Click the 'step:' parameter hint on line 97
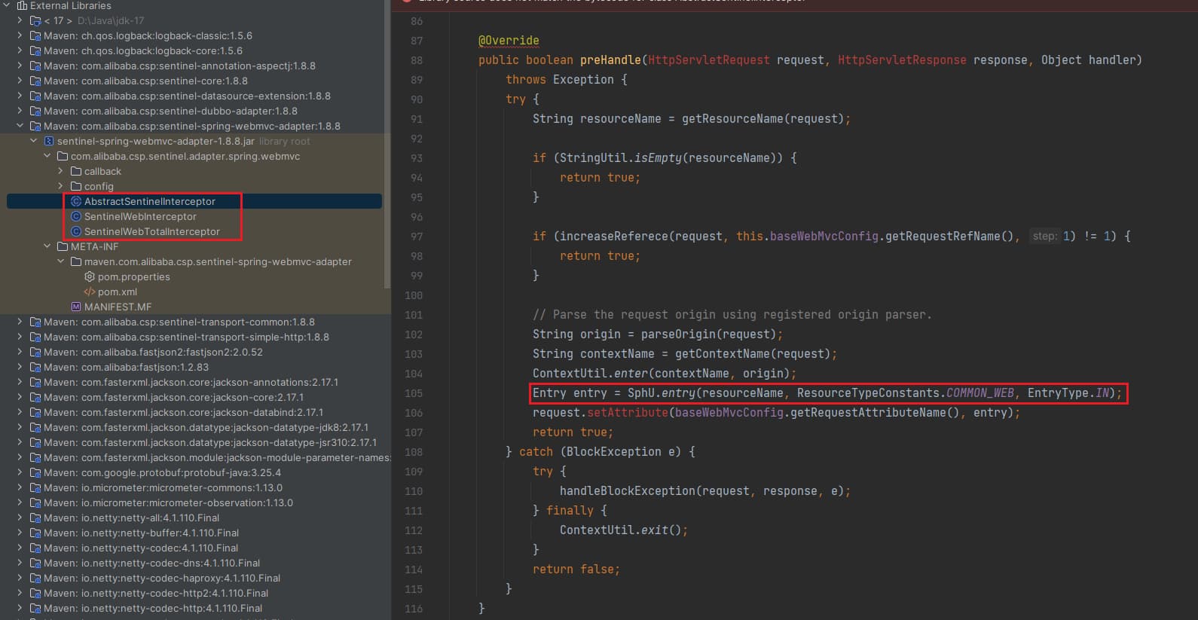1198x620 pixels. 1044,236
